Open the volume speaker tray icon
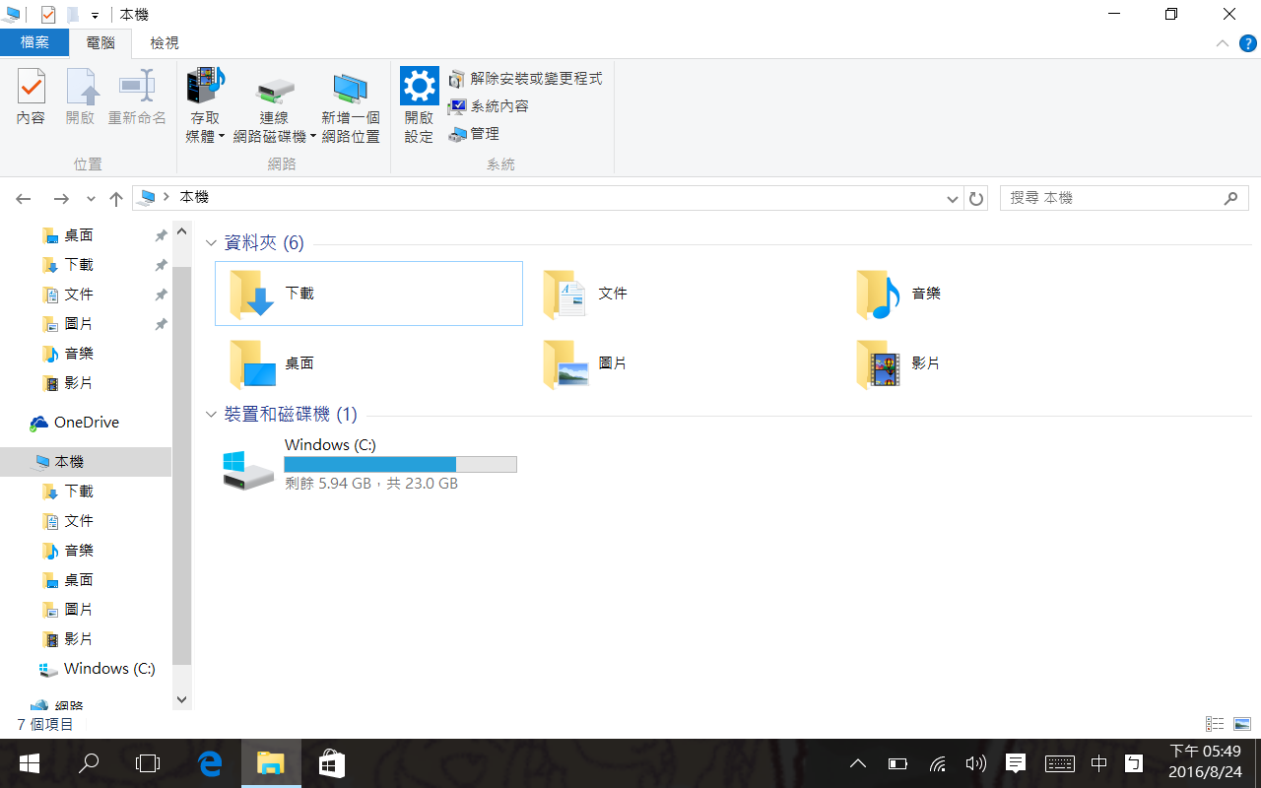 point(976,763)
